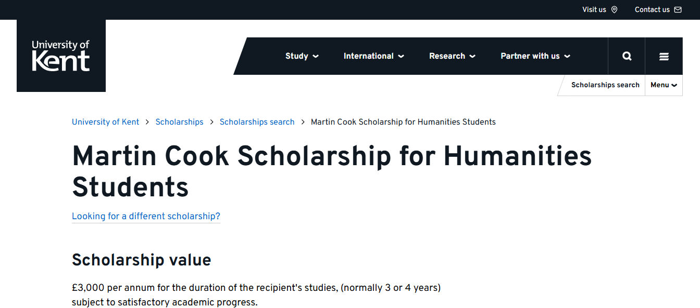
Task: Select the Scholarships search navigation item
Action: [x=605, y=85]
